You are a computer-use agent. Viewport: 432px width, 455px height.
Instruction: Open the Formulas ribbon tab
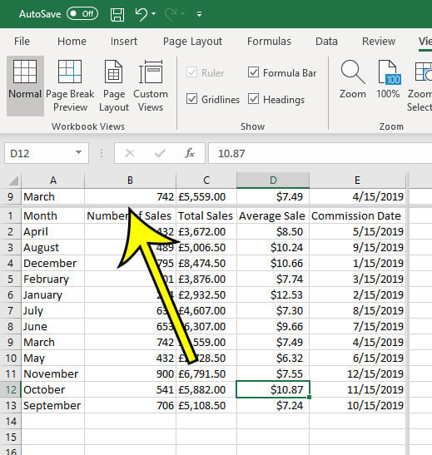point(269,42)
